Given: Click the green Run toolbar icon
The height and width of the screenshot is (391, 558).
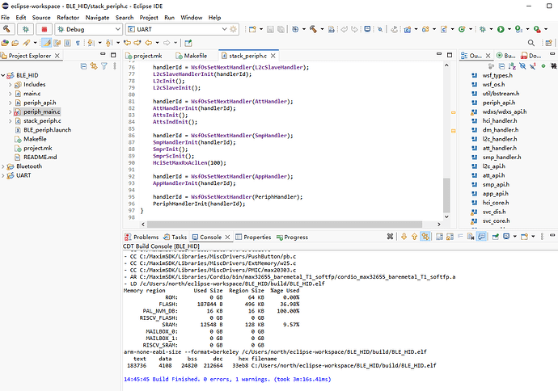Looking at the screenshot, I should coord(501,29).
